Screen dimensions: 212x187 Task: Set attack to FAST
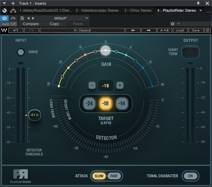pyautogui.click(x=114, y=176)
